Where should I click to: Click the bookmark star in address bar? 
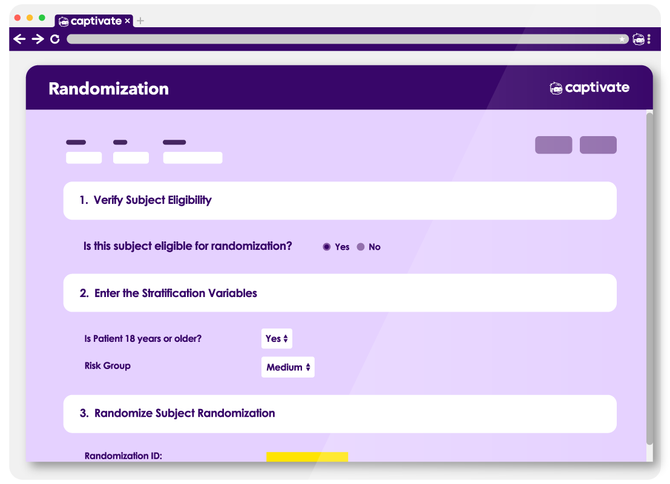[622, 39]
